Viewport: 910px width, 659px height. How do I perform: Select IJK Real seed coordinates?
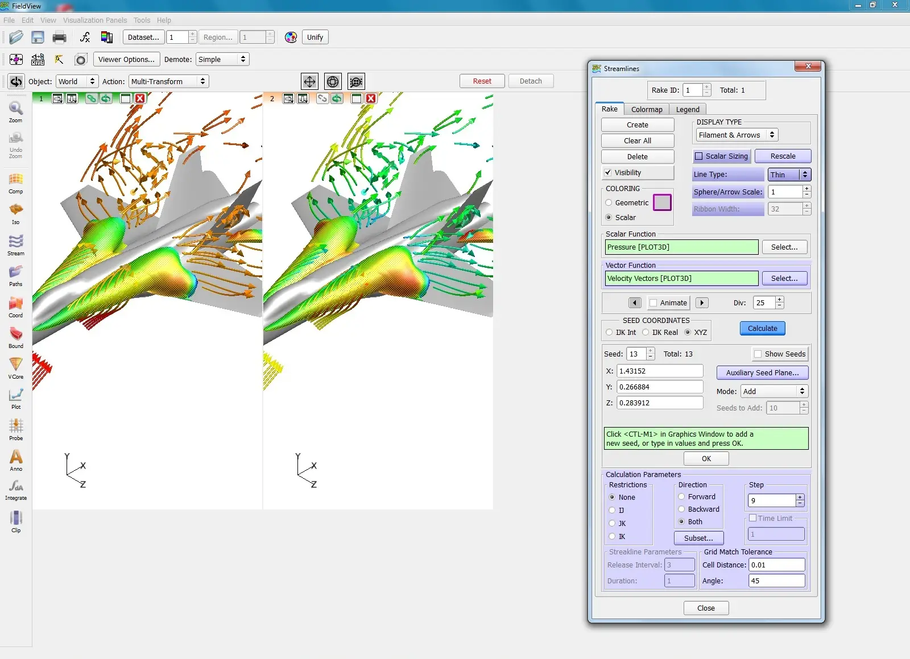646,332
